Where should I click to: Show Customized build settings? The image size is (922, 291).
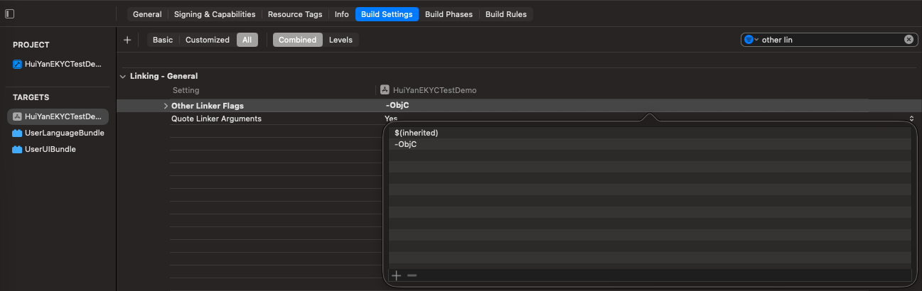tap(208, 40)
